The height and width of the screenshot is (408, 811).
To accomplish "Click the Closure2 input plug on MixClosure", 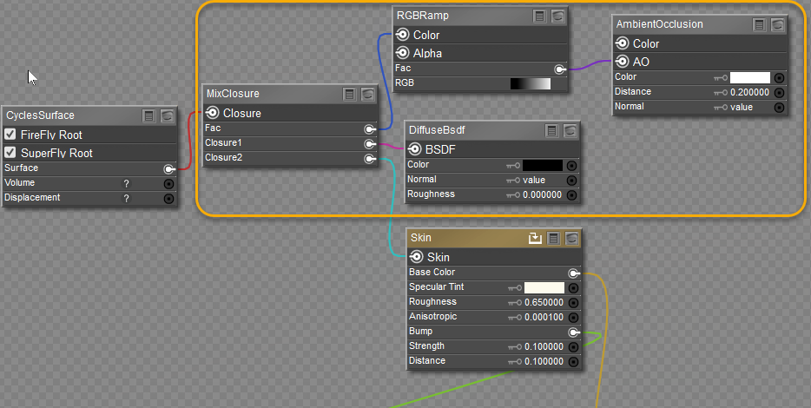I will pyautogui.click(x=369, y=159).
